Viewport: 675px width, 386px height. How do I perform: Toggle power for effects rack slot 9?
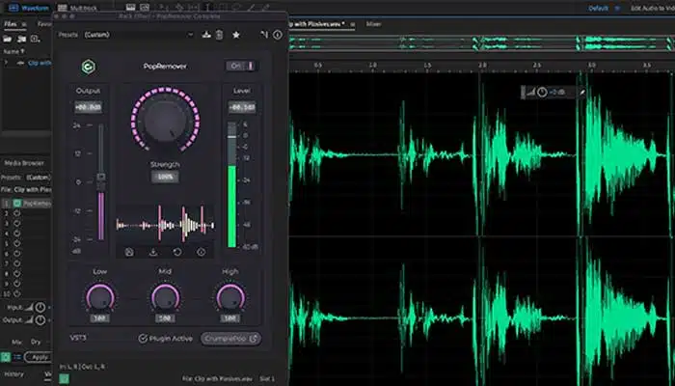point(17,284)
